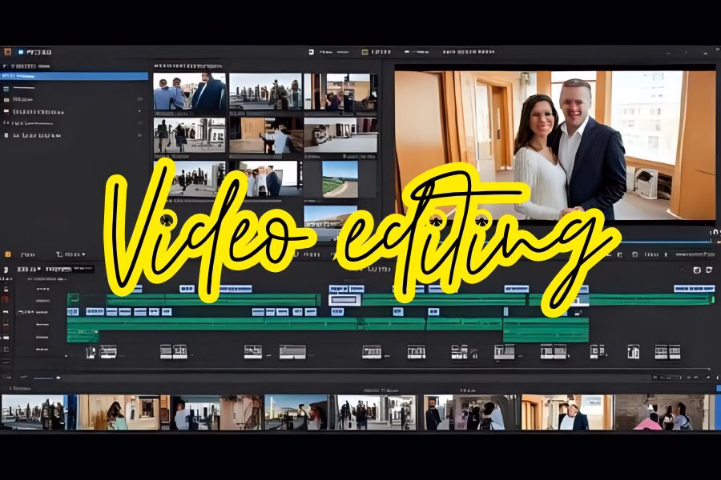Toggle the red track control in timeline header

point(6,300)
